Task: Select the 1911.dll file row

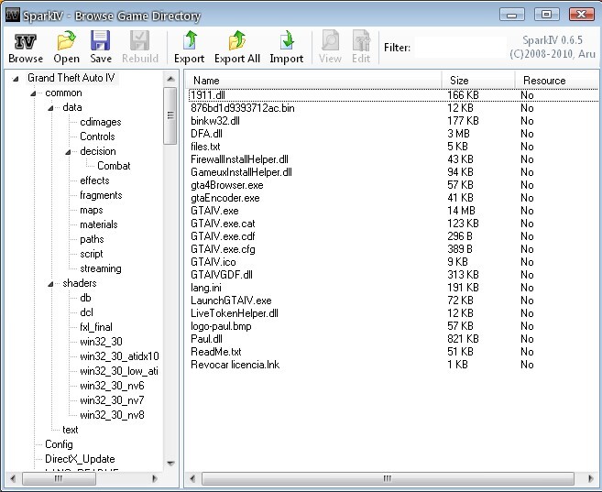Action: coord(393,94)
